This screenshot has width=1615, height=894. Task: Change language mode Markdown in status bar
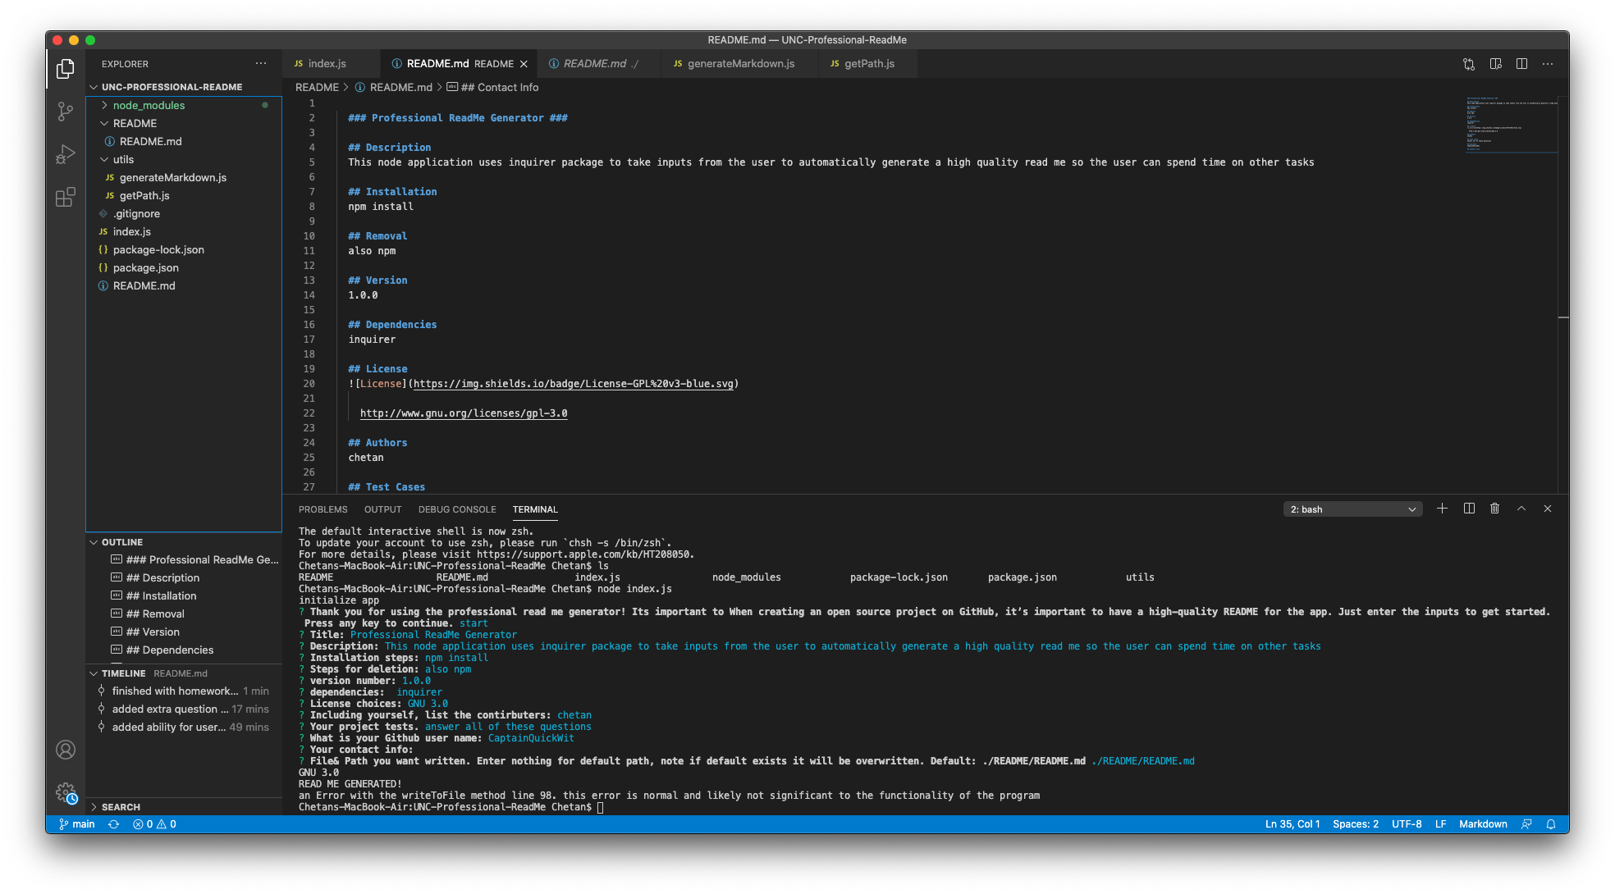click(1483, 824)
